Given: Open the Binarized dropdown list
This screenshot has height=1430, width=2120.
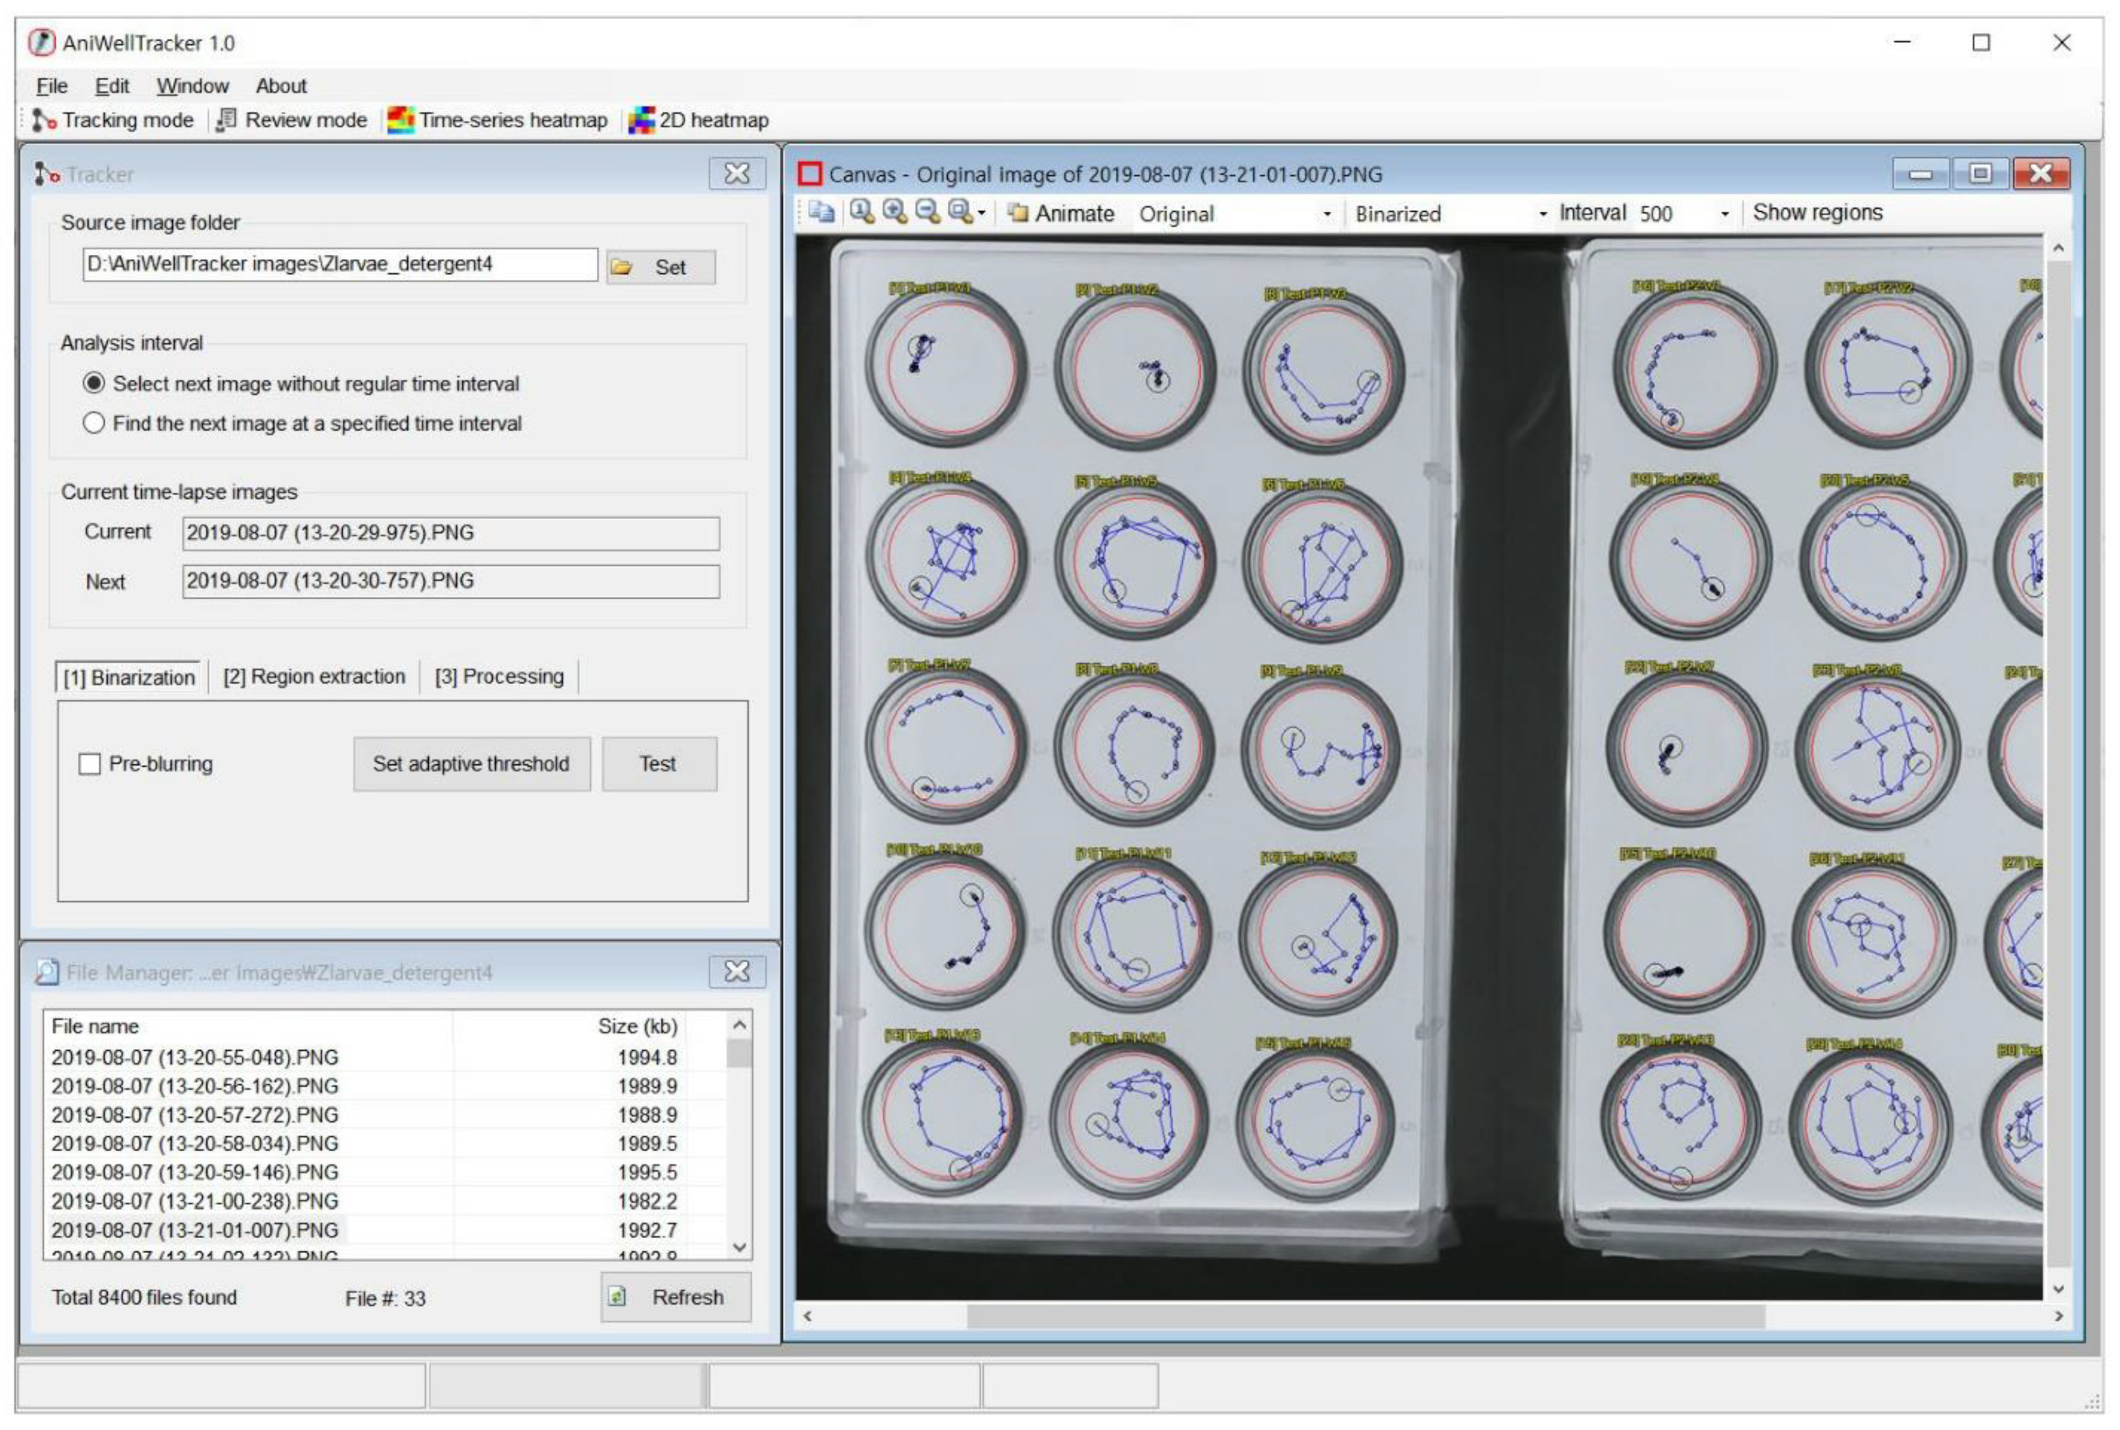Looking at the screenshot, I should point(1542,214).
